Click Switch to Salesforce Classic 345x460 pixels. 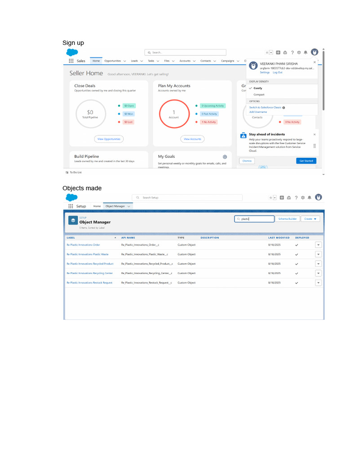[x=265, y=108]
